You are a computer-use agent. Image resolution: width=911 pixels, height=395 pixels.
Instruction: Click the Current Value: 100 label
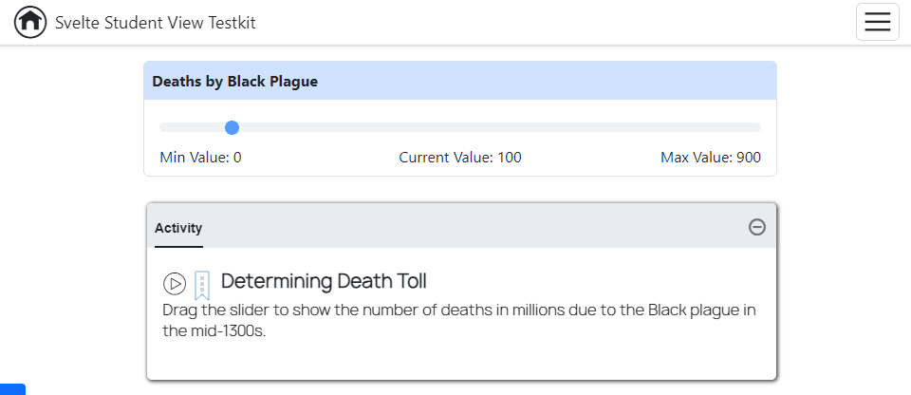coord(459,158)
